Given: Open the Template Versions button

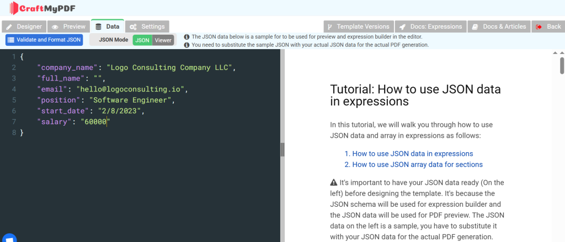Looking at the screenshot, I should [x=359, y=26].
